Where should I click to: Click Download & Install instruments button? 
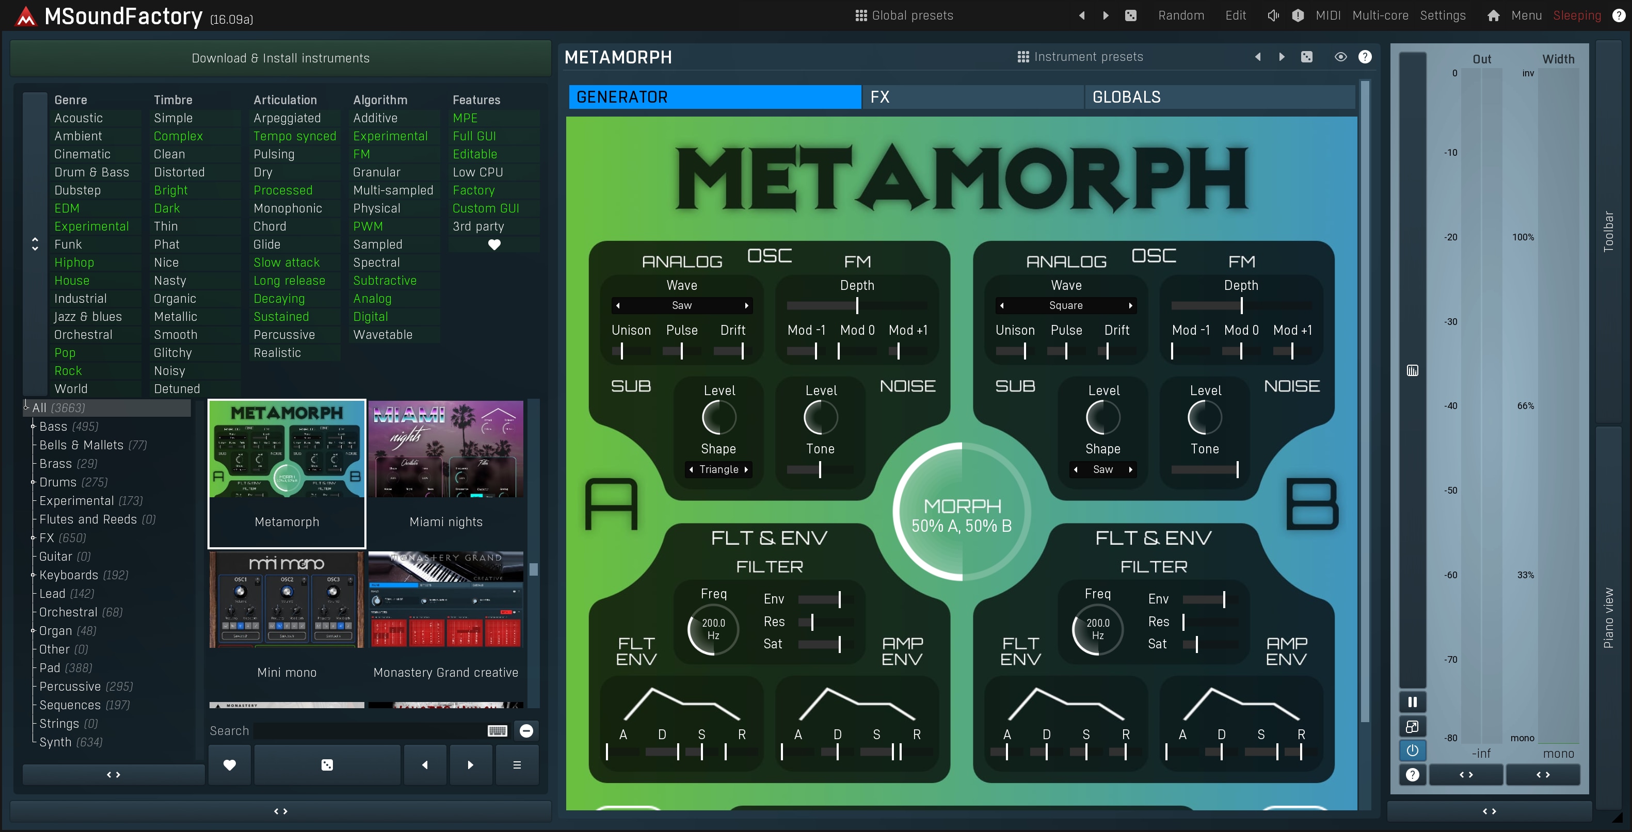coord(281,58)
